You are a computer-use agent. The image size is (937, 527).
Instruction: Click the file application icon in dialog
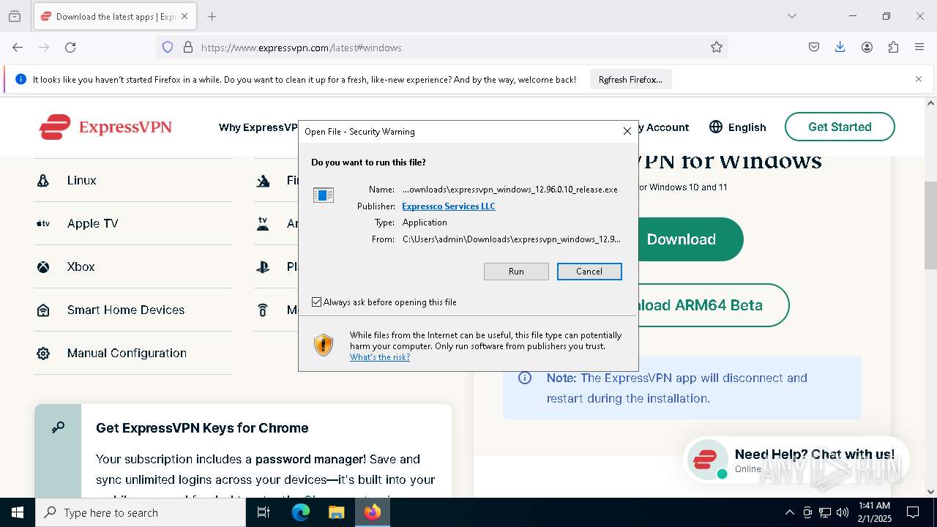324,195
